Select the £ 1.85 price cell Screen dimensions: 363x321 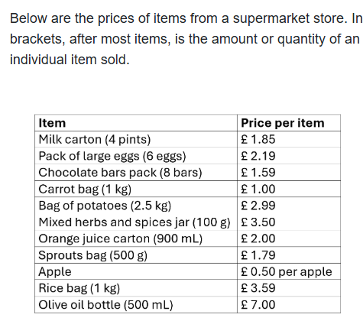pyautogui.click(x=289, y=139)
